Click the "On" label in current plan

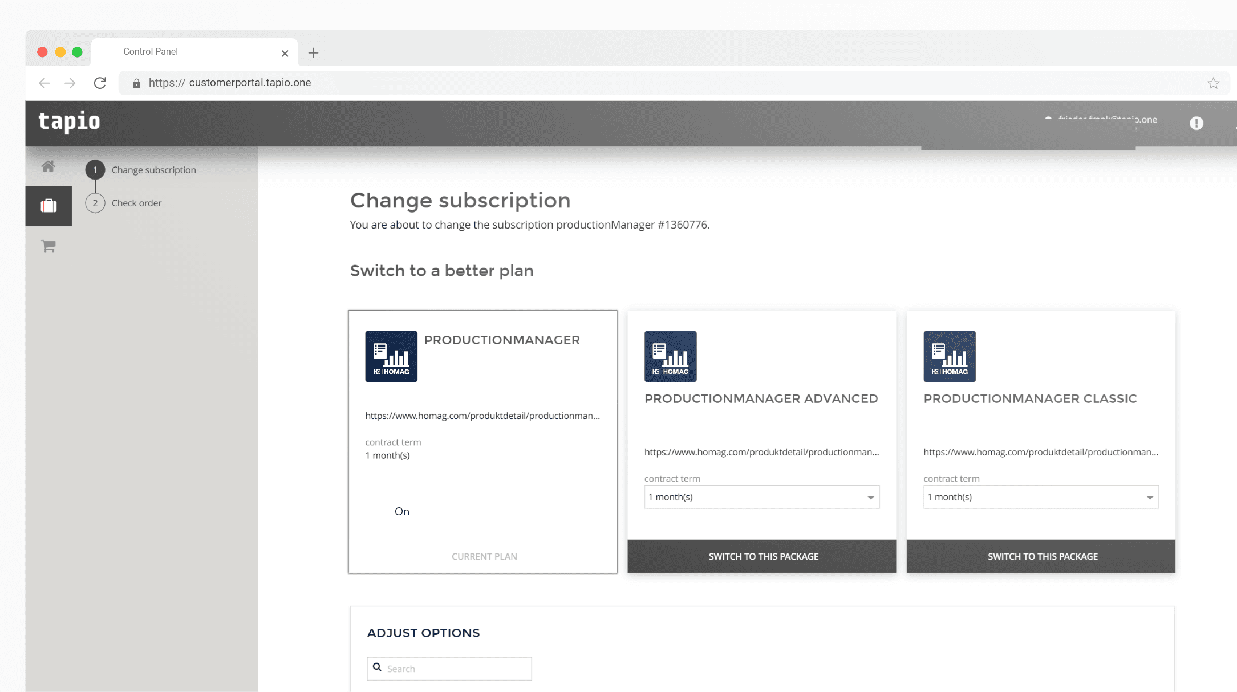pyautogui.click(x=402, y=511)
